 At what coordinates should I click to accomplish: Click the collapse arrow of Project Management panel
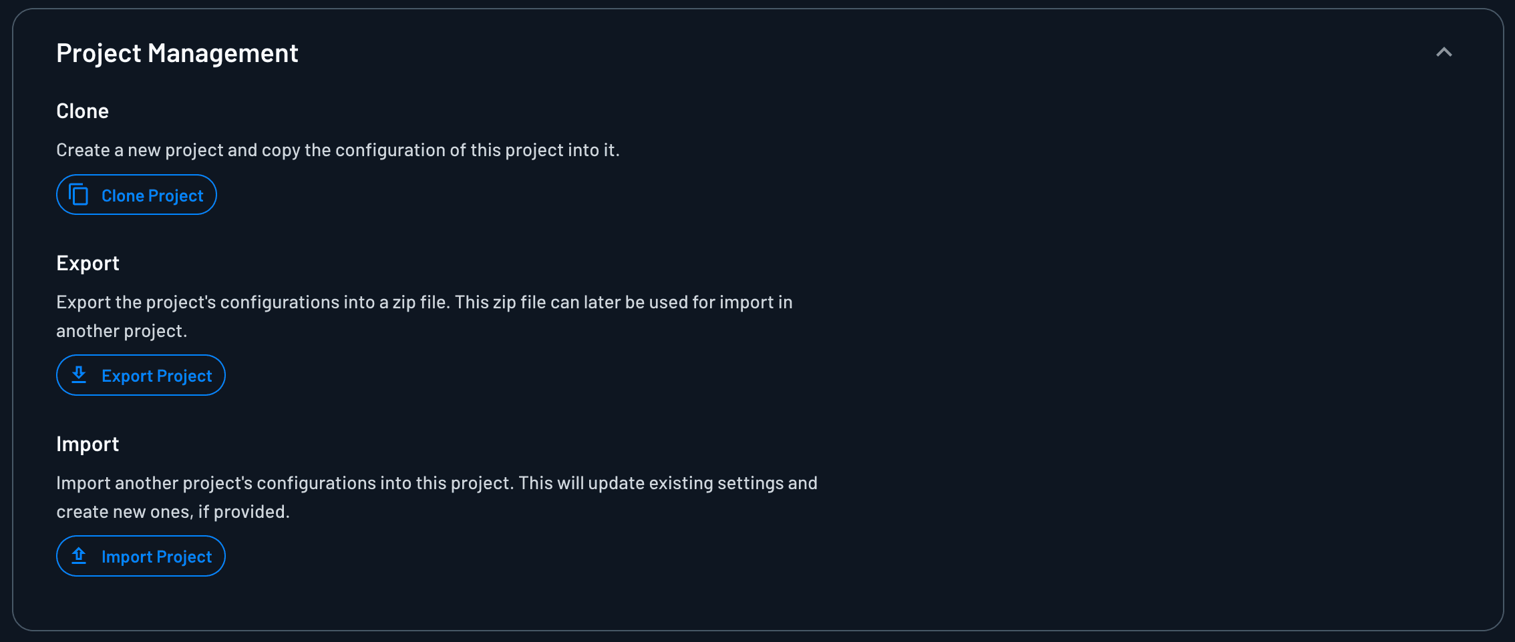coord(1445,52)
